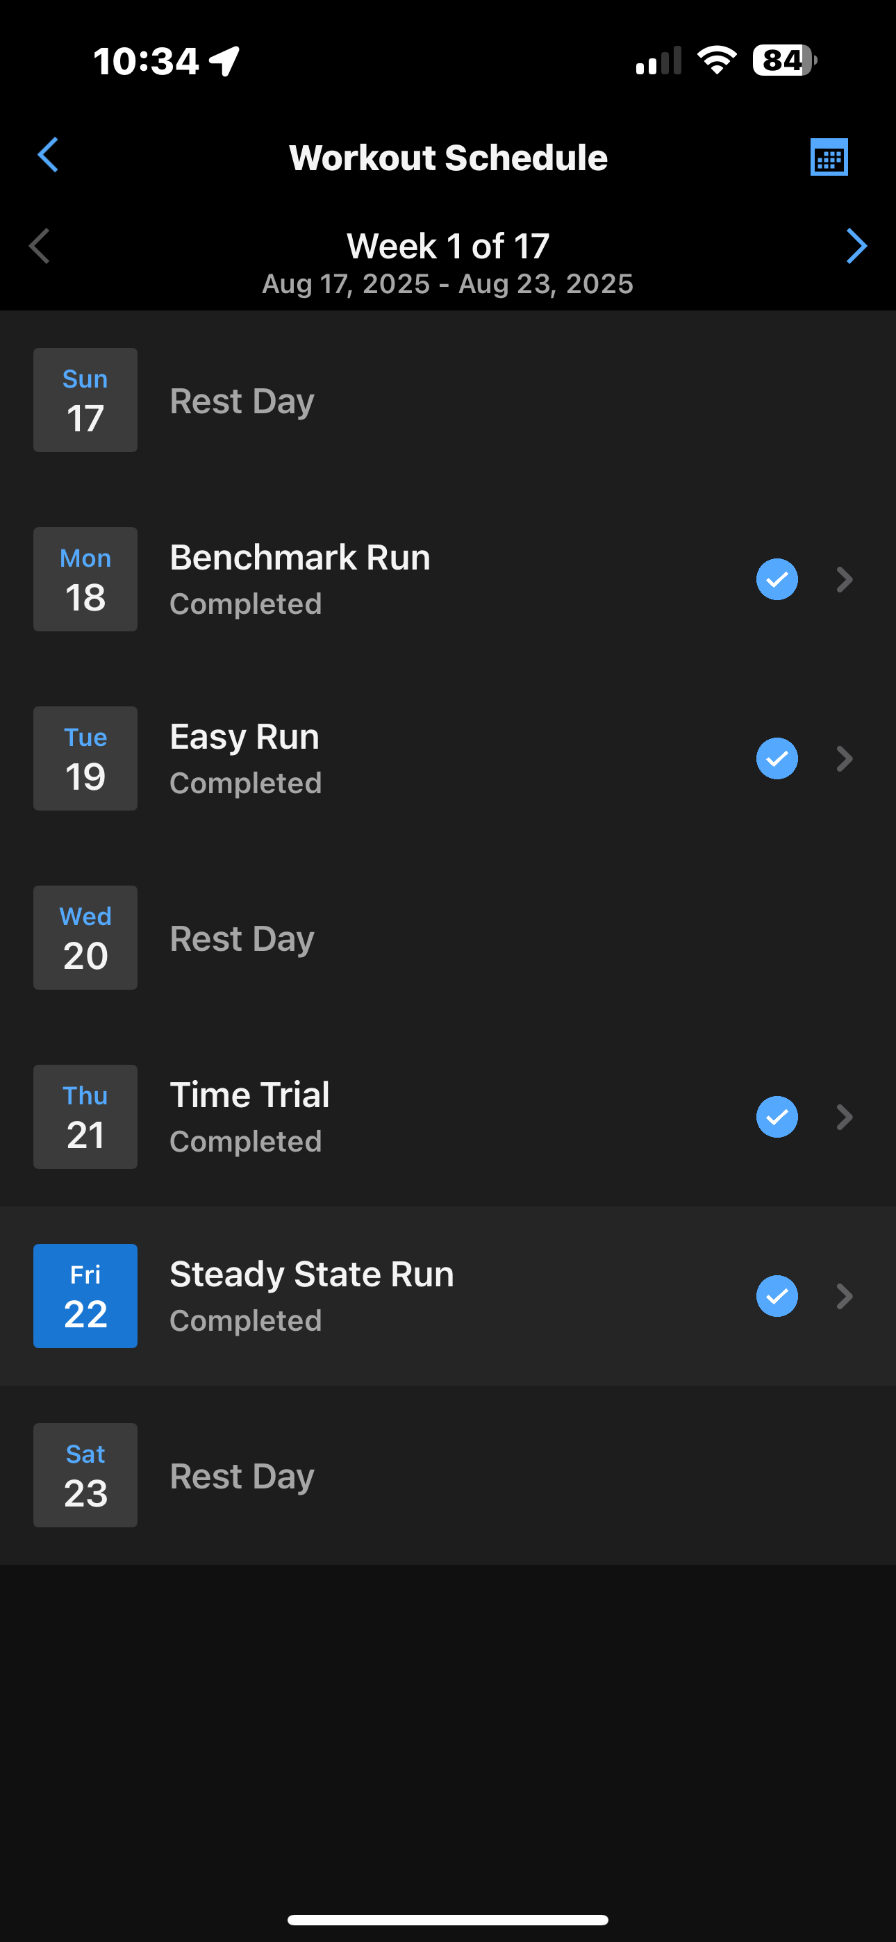Select the Fri 22 date tile
The width and height of the screenshot is (896, 1942).
85,1296
